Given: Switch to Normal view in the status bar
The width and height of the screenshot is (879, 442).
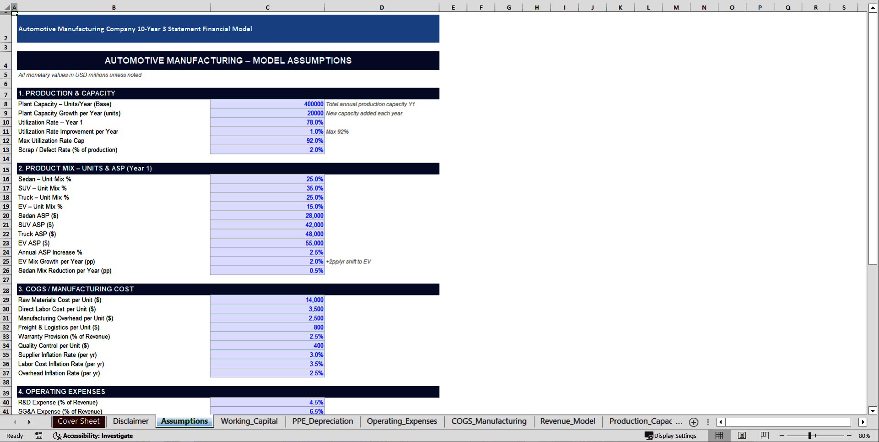Looking at the screenshot, I should point(719,436).
